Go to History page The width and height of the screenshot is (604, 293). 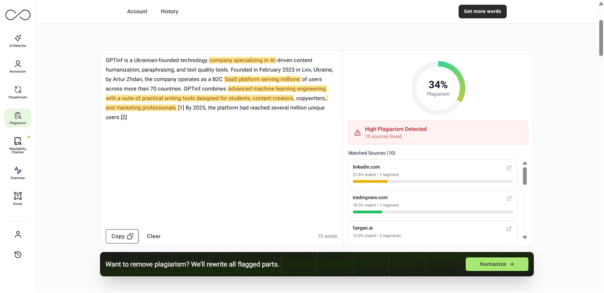[x=169, y=11]
